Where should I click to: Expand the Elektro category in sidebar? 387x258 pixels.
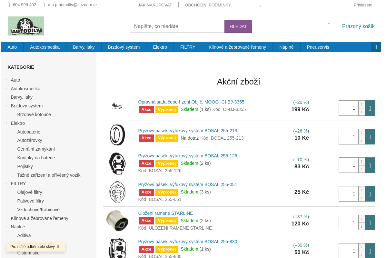[x=6, y=123]
